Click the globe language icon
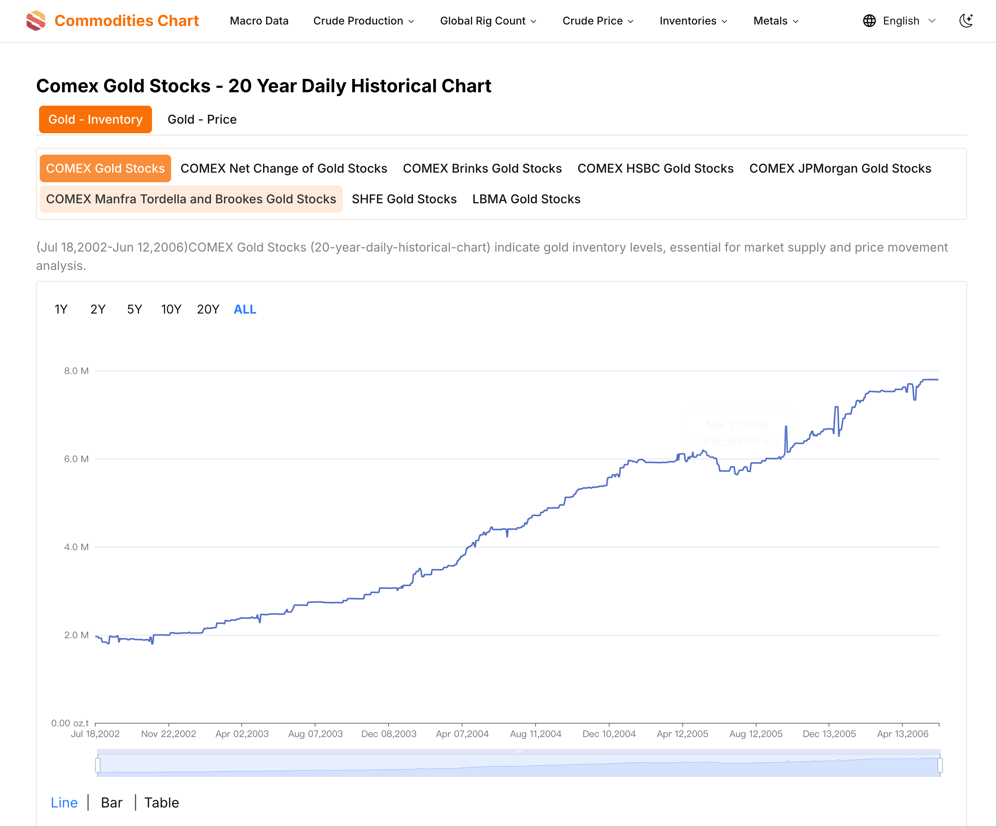The image size is (997, 827). pos(869,21)
